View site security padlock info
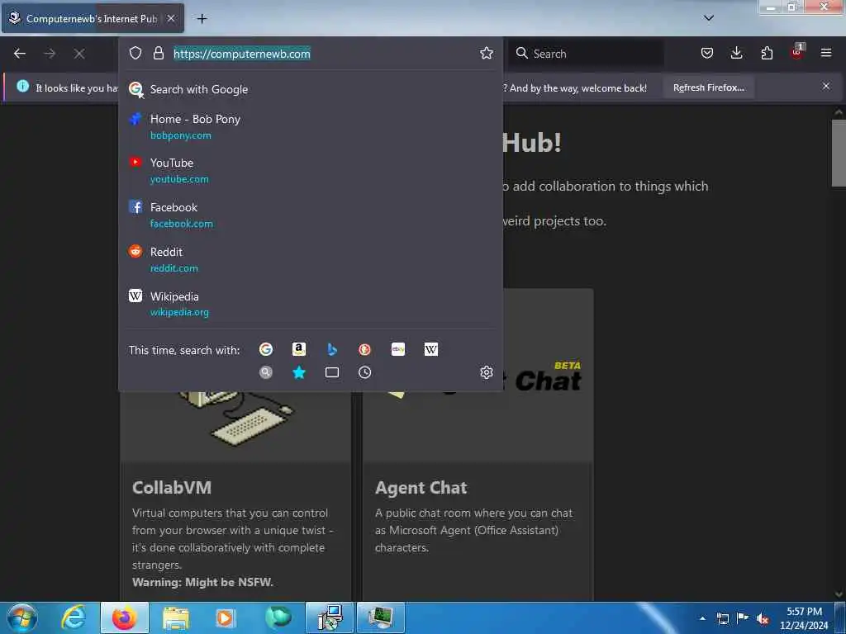The height and width of the screenshot is (634, 846). (x=158, y=53)
